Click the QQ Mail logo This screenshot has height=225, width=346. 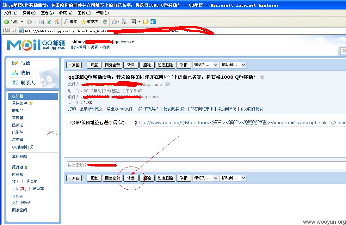pos(36,45)
